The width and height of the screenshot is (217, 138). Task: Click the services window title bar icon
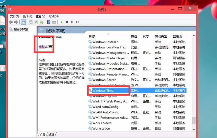(10, 9)
